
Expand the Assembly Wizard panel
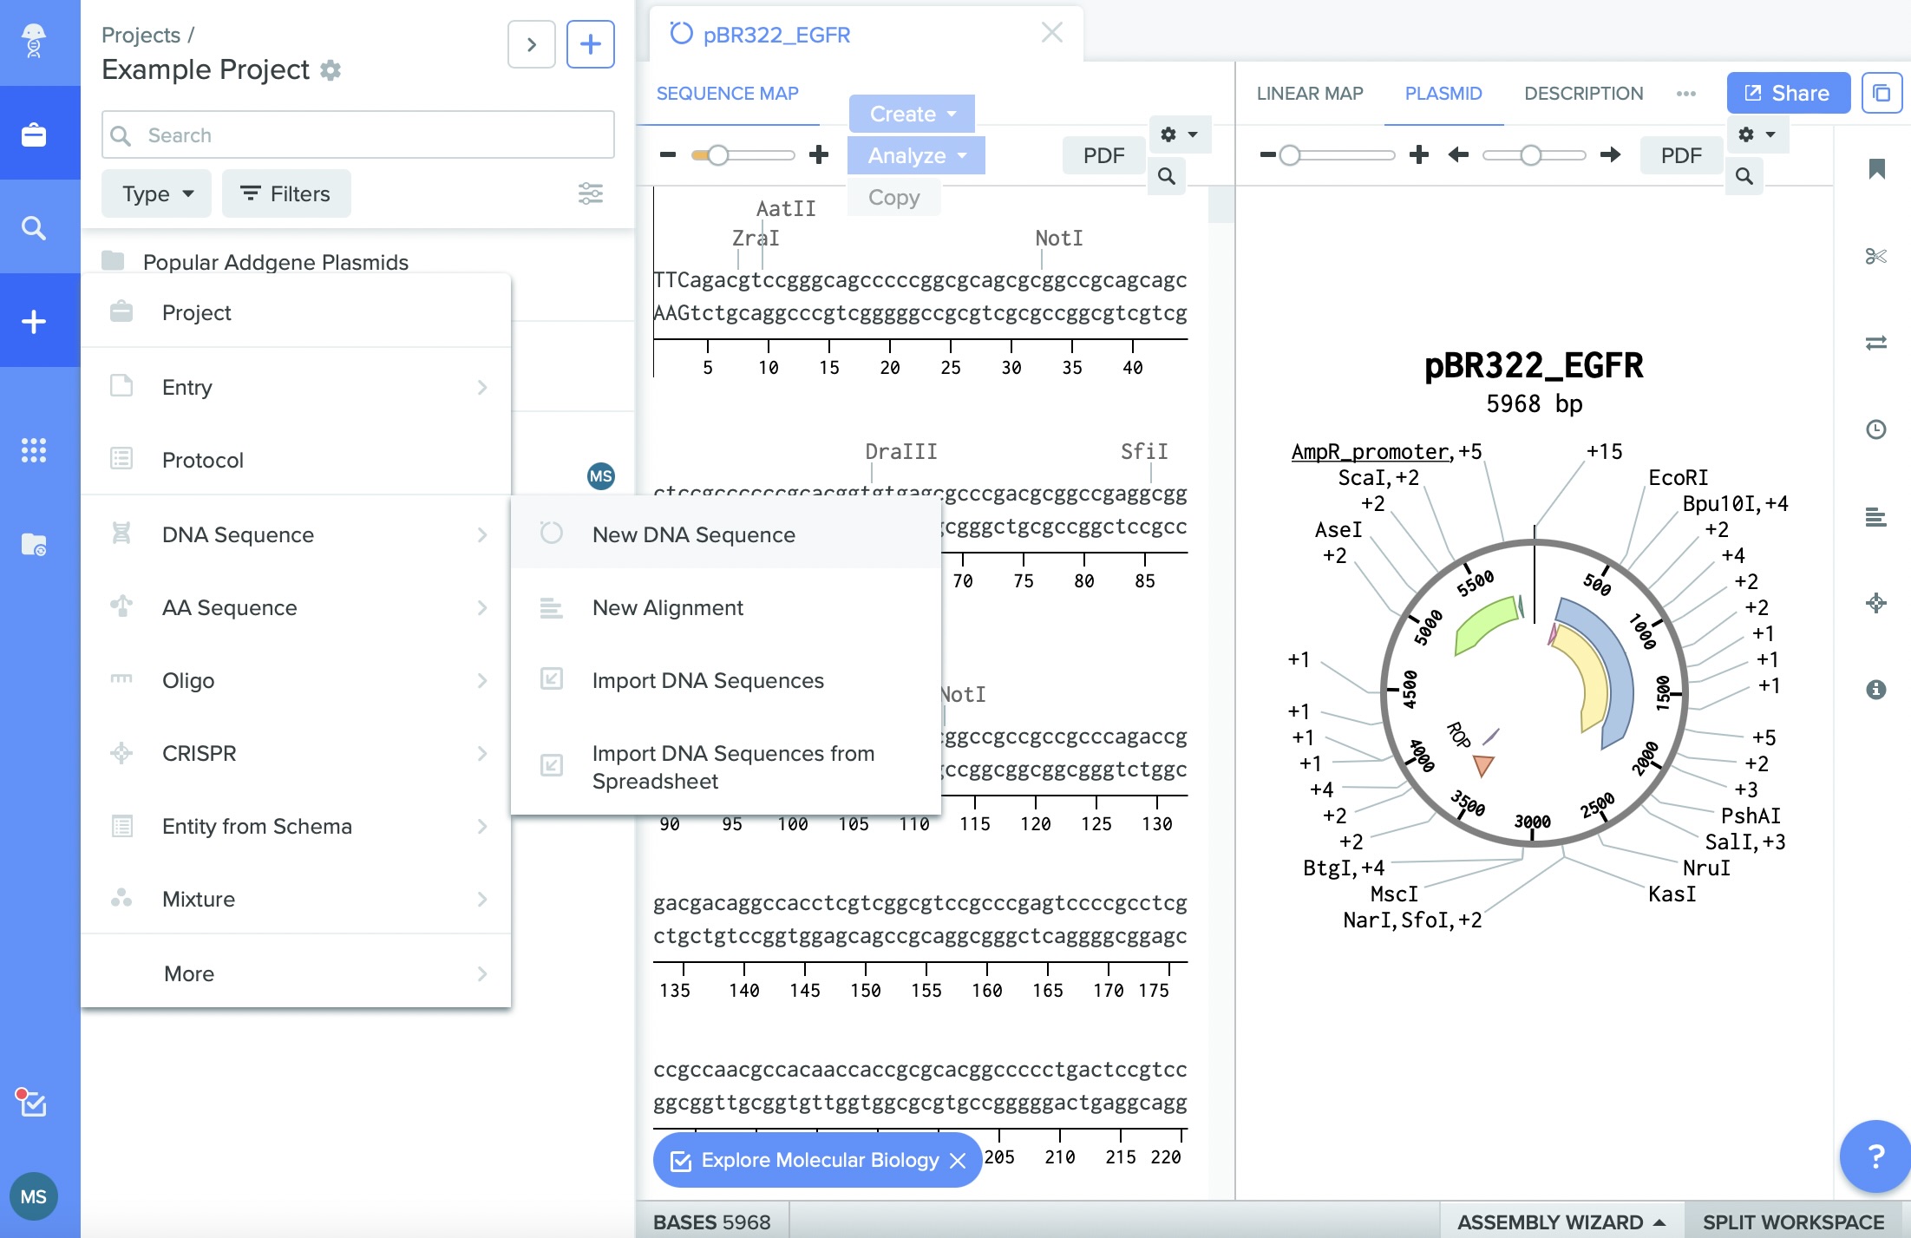point(1561,1222)
